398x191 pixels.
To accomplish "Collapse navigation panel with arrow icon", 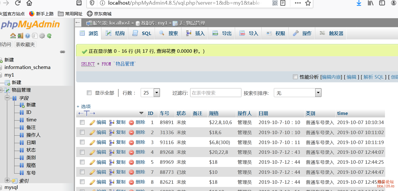I will coord(77,23).
